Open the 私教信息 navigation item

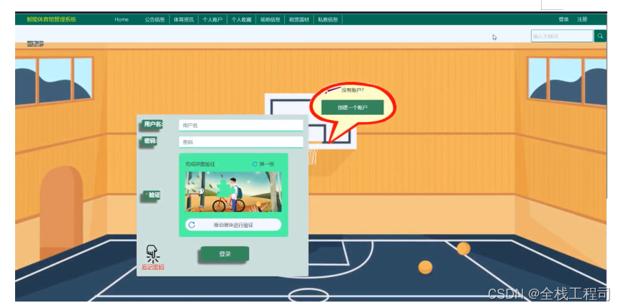point(328,19)
